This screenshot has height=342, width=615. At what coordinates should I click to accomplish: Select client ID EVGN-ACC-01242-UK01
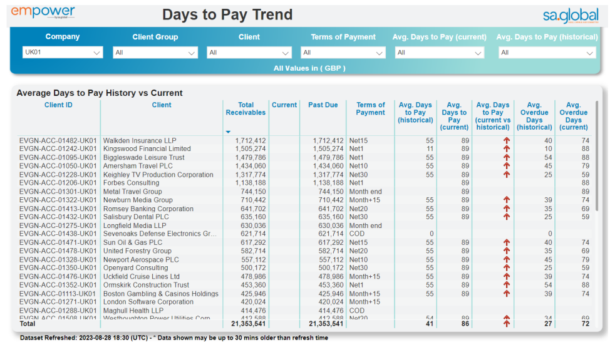(x=58, y=148)
